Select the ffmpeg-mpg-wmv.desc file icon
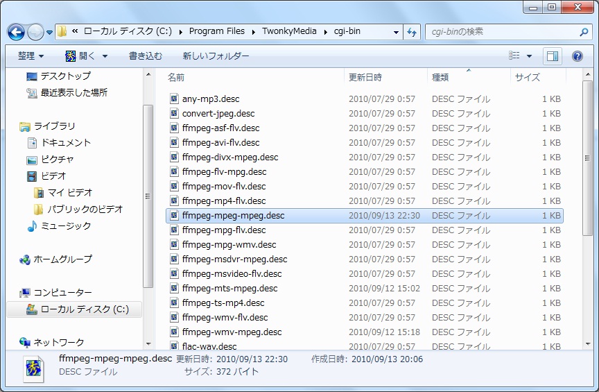Screen dimensions: 599x392 [174, 244]
